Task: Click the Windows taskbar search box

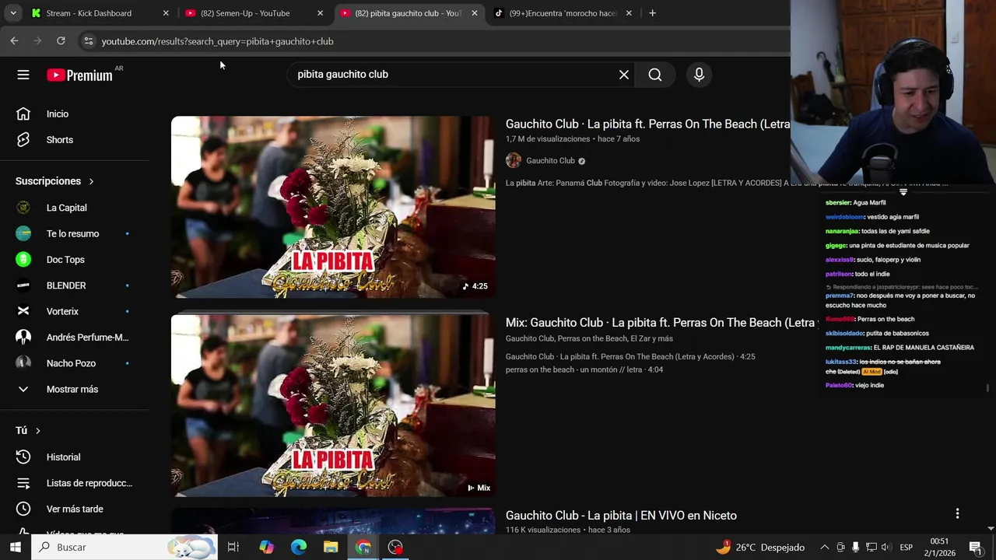Action: pos(124,548)
